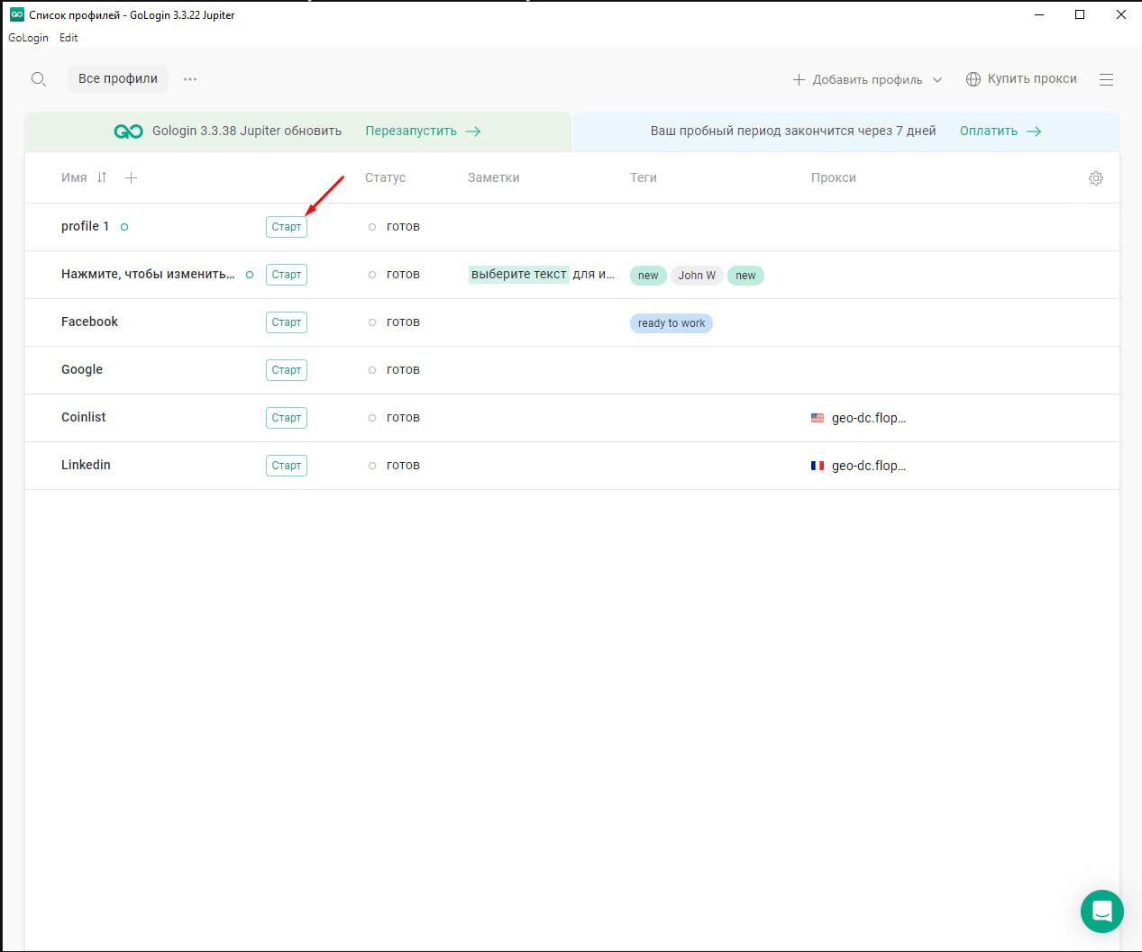The height and width of the screenshot is (952, 1142).
Task: Click the Прокси column header
Action: tap(834, 177)
